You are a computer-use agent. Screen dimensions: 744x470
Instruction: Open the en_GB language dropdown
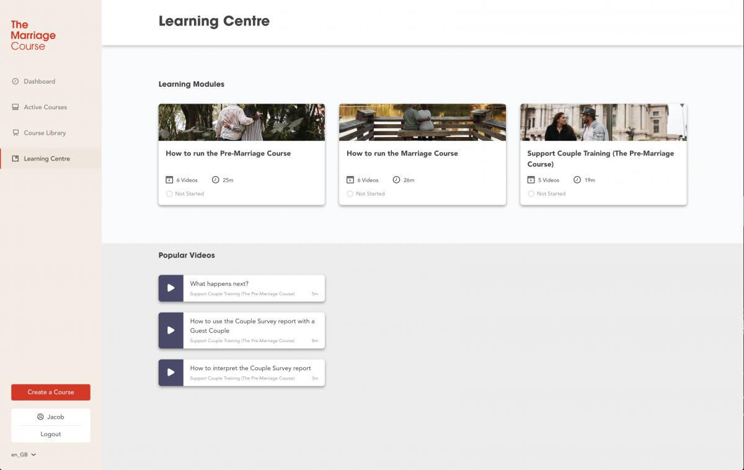(24, 454)
